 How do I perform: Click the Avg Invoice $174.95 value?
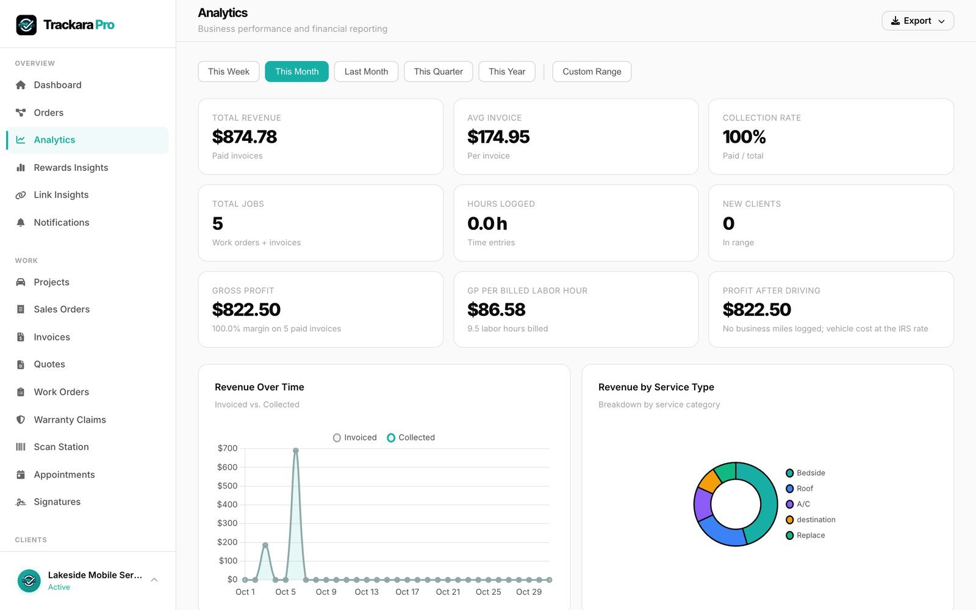pos(498,137)
